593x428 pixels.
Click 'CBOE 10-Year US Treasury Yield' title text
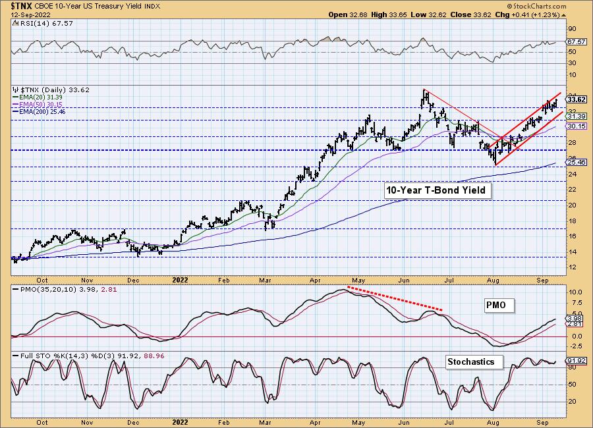tap(89, 7)
